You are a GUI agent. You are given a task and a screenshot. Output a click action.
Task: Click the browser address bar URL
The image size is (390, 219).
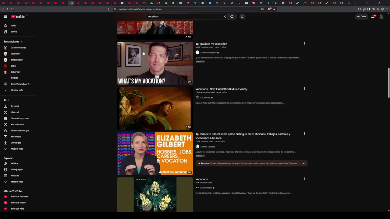click(x=140, y=9)
